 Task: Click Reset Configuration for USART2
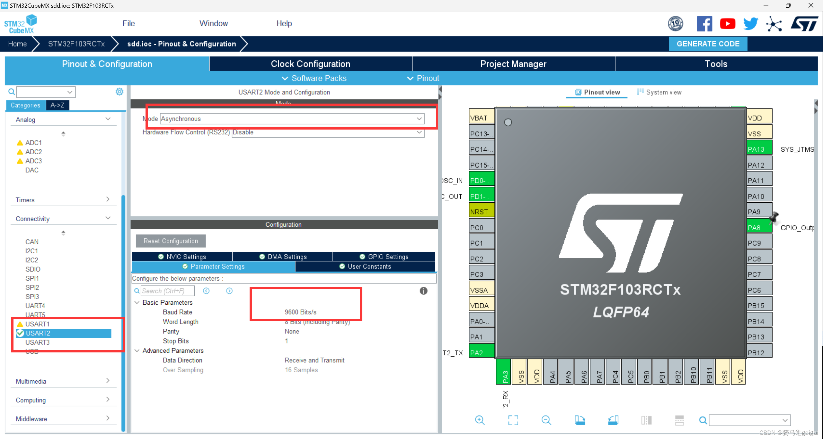(x=171, y=241)
